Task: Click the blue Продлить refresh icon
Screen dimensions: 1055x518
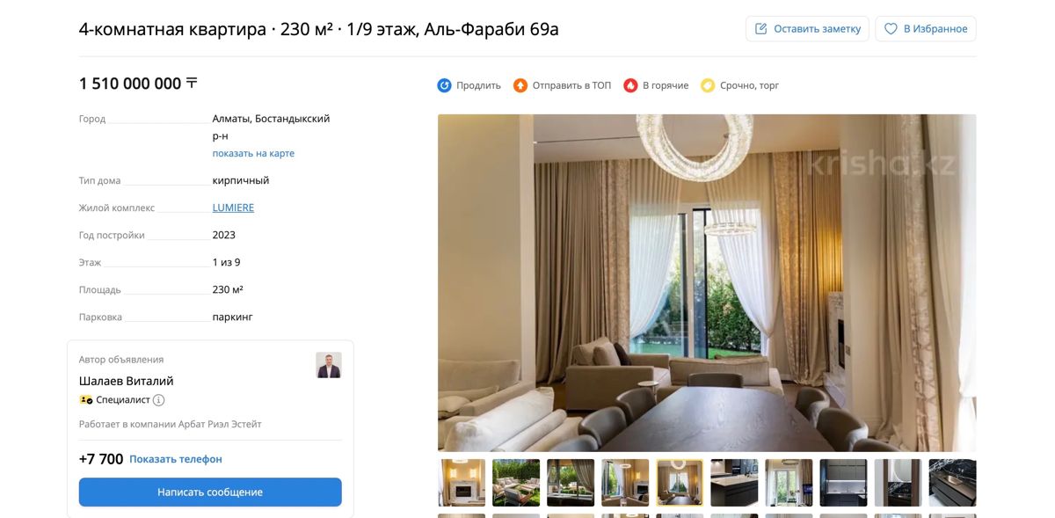Action: click(444, 85)
